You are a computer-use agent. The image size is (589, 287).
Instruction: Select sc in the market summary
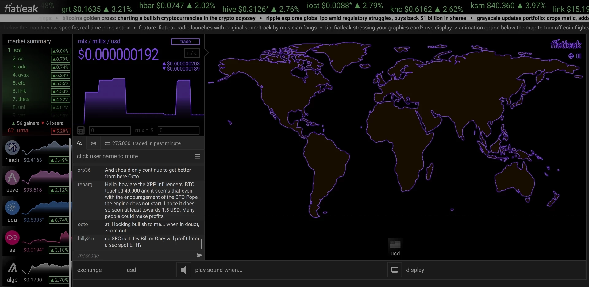18,59
